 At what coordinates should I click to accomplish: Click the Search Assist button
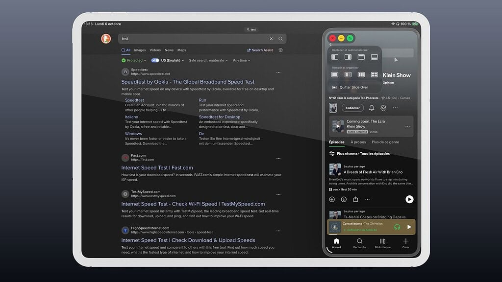260,50
